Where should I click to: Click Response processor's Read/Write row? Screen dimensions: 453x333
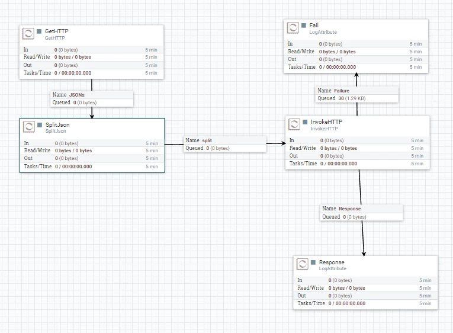coord(365,288)
